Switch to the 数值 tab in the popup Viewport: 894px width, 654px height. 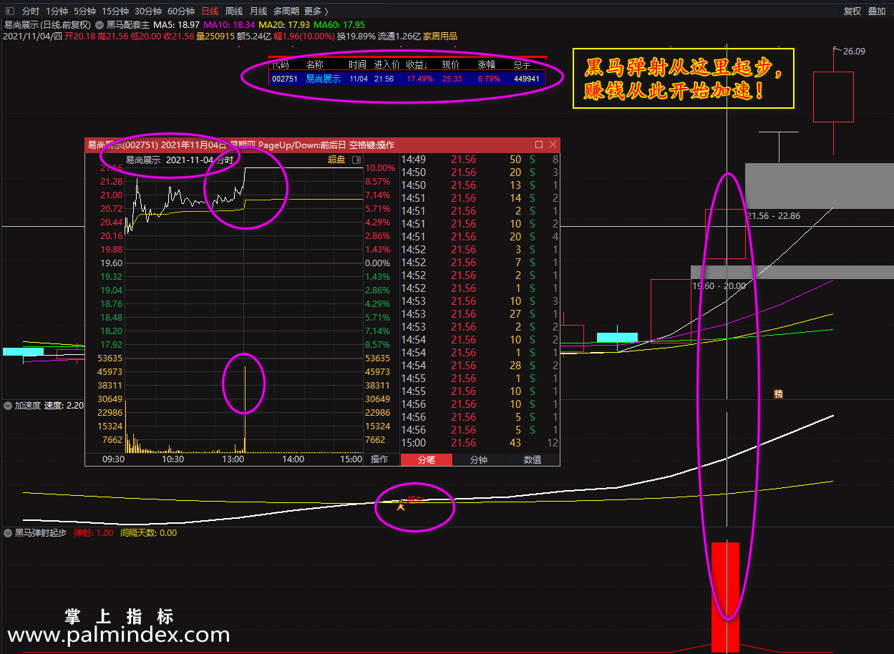coord(533,459)
